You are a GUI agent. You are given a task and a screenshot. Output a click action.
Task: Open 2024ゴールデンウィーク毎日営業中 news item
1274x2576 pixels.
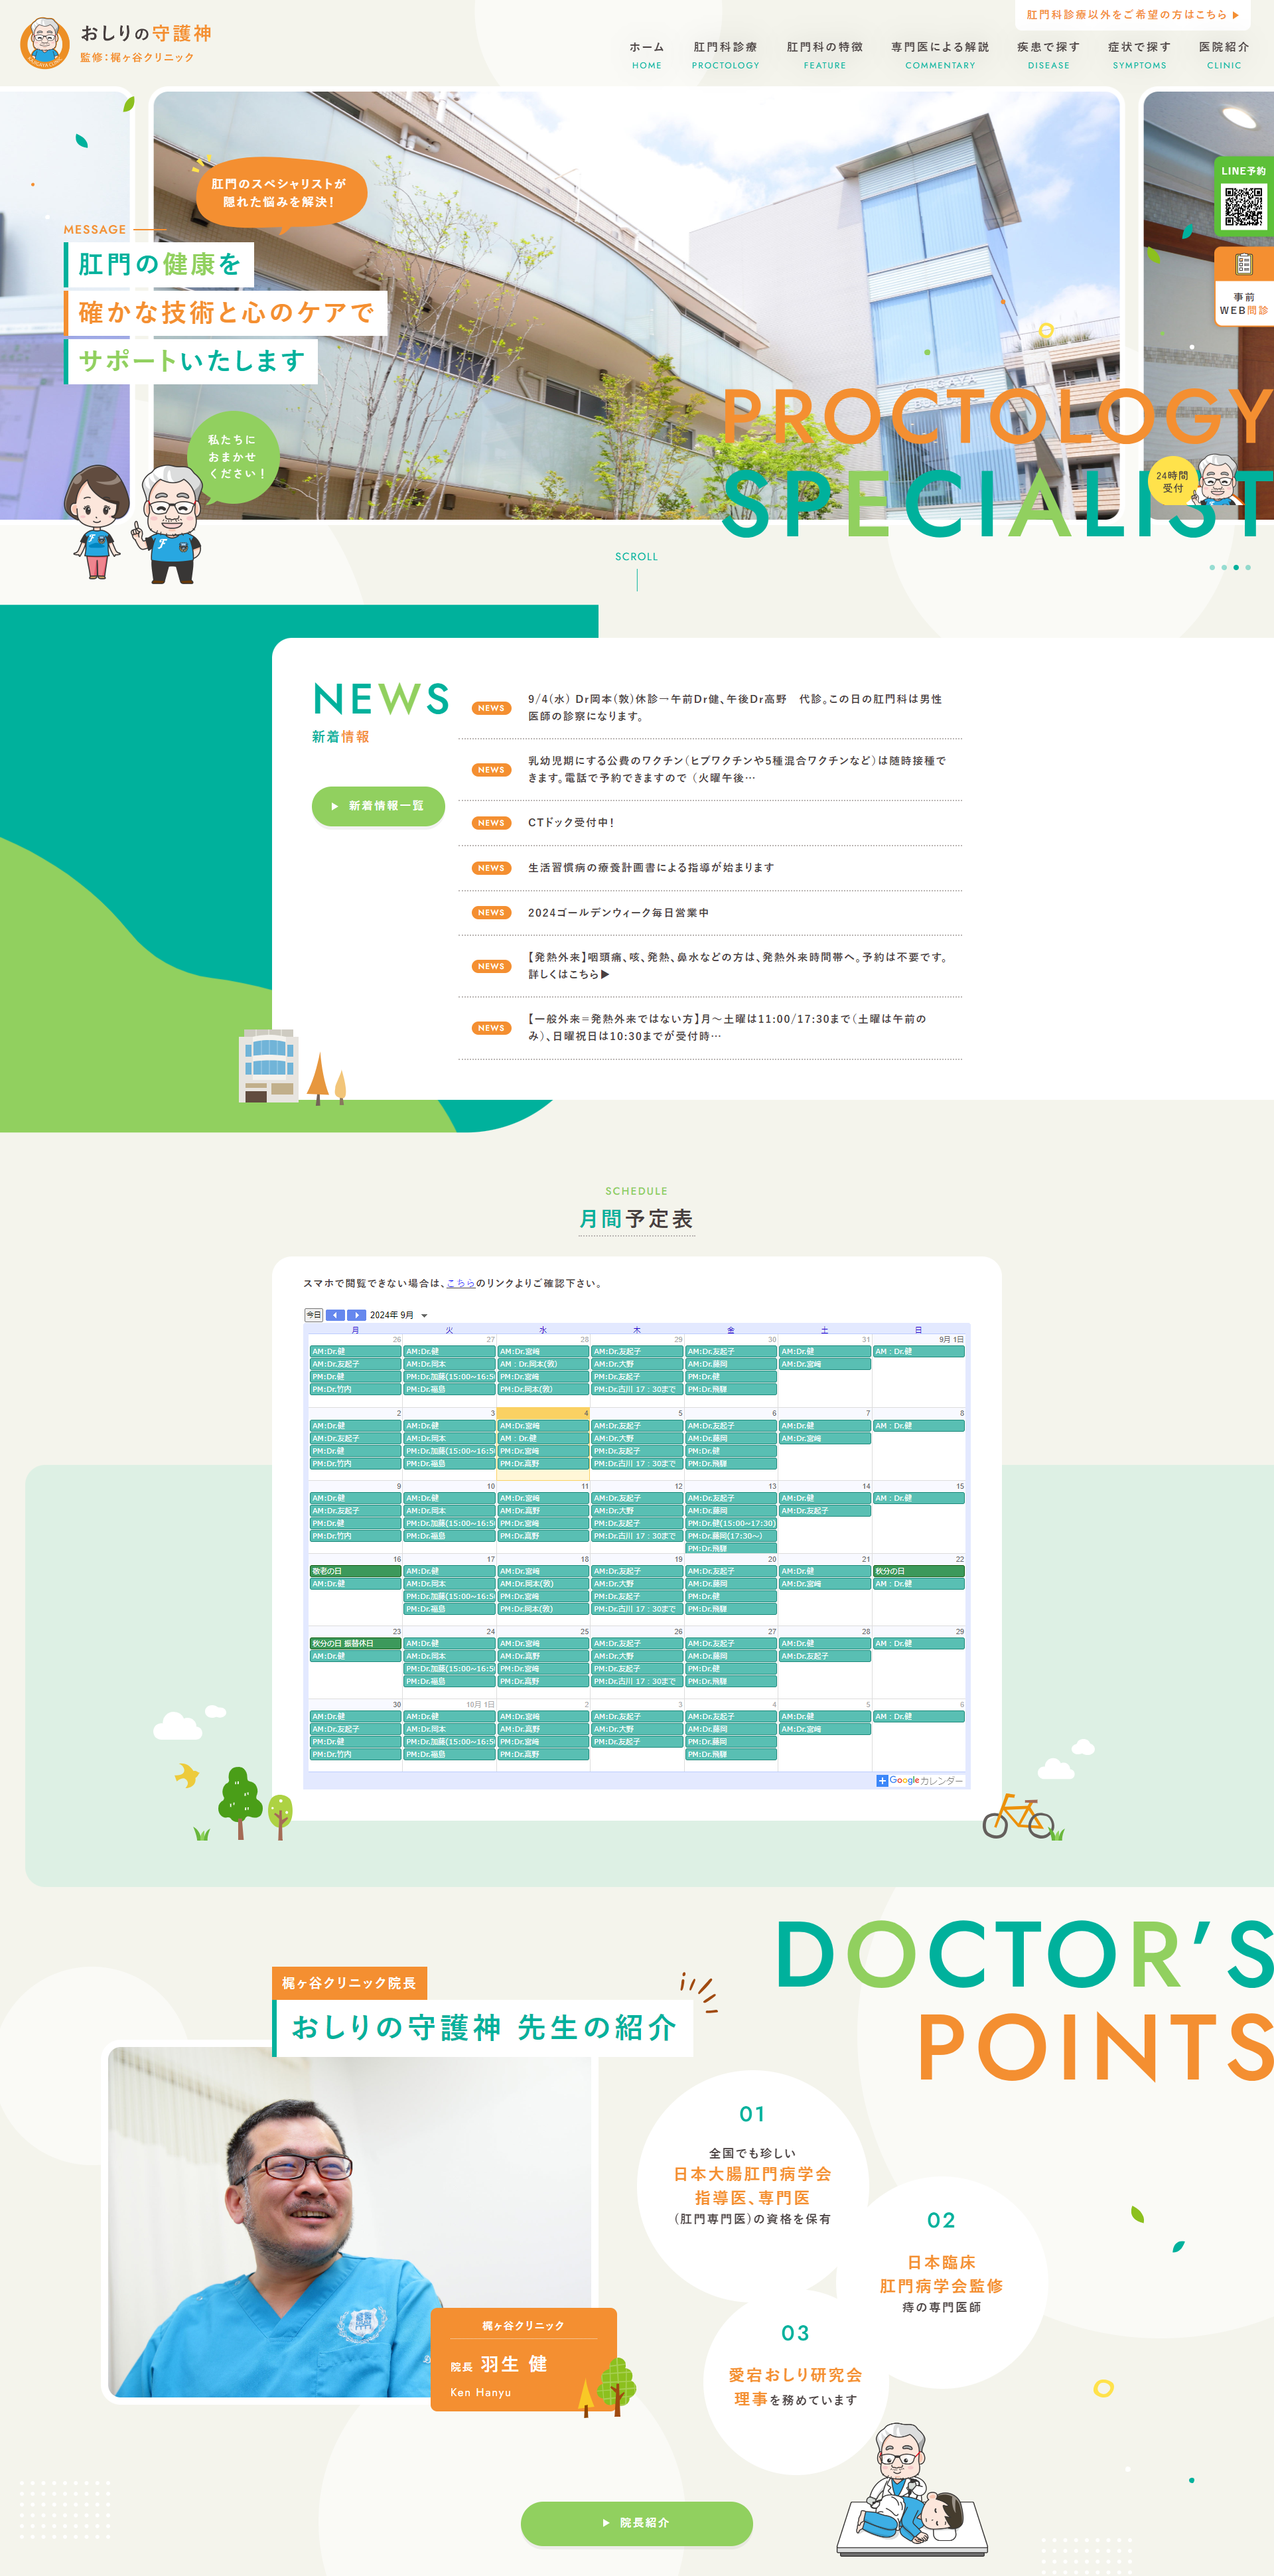pos(710,913)
